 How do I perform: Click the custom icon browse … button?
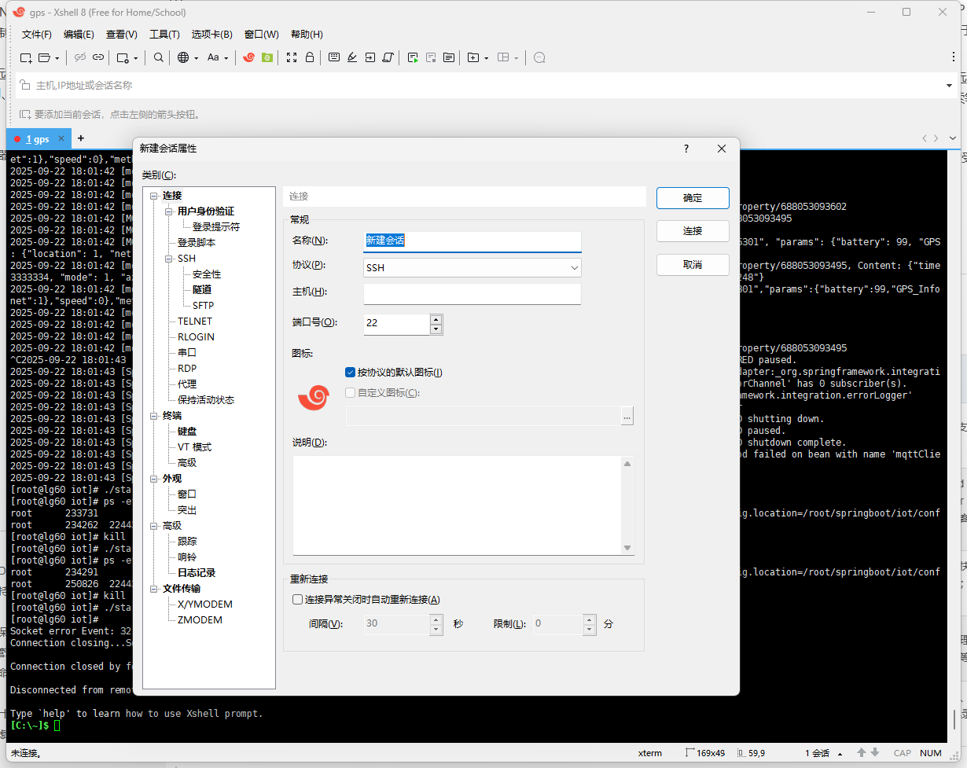tap(627, 416)
